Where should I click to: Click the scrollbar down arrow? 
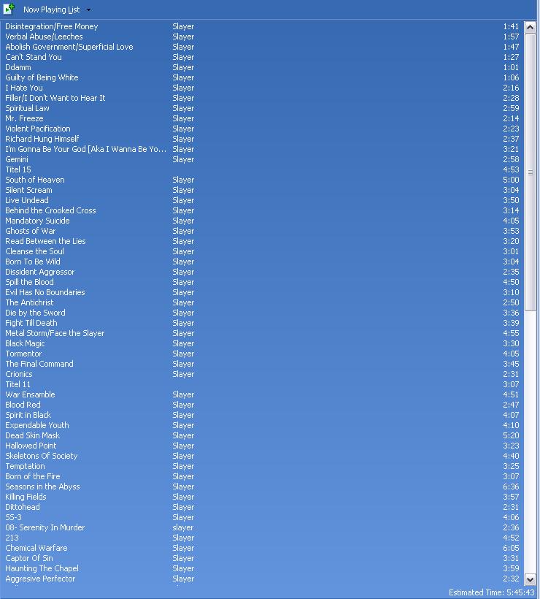(530, 579)
